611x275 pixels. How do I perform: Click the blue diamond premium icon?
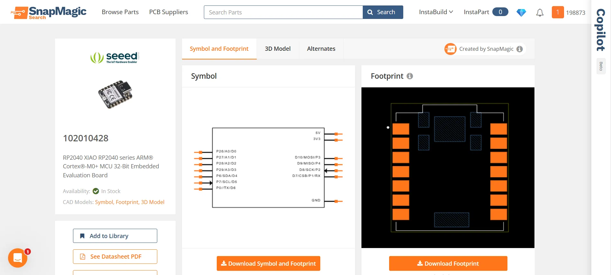(x=521, y=13)
